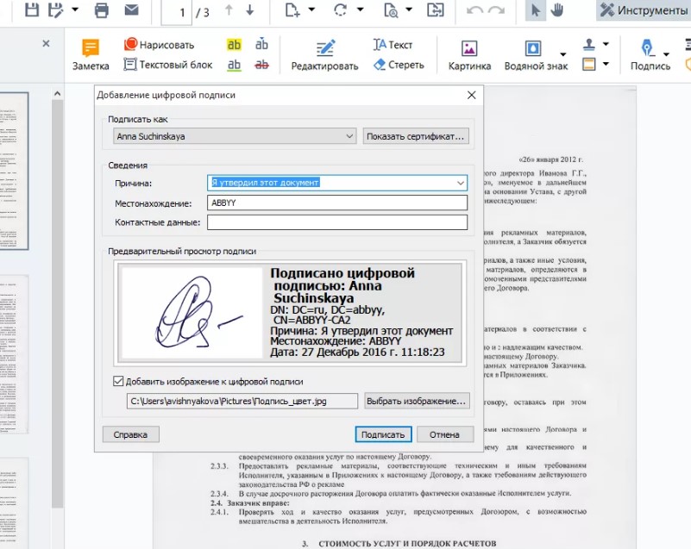Open the Подписать как signer dropdown

(349, 136)
